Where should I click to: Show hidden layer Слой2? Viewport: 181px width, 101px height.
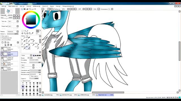[2, 63]
